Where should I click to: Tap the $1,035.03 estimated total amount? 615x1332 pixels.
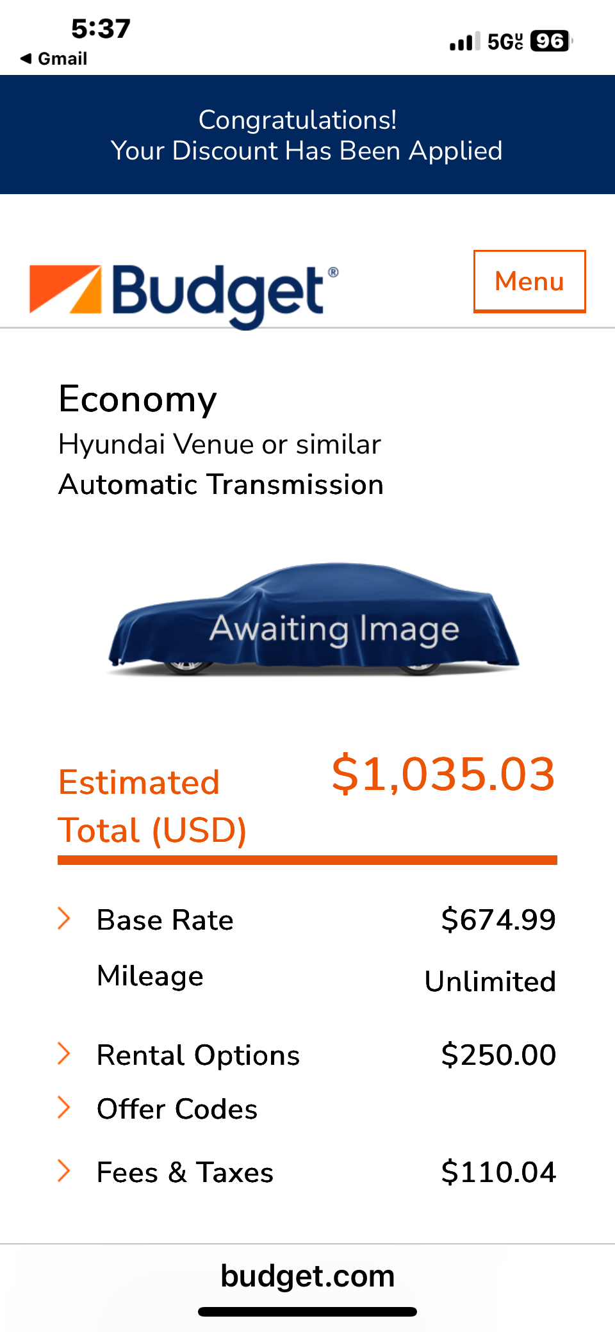pyautogui.click(x=443, y=774)
